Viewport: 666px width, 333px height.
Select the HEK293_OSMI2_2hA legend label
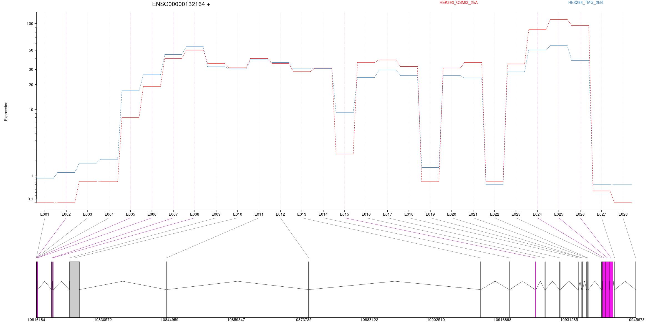[x=458, y=2]
